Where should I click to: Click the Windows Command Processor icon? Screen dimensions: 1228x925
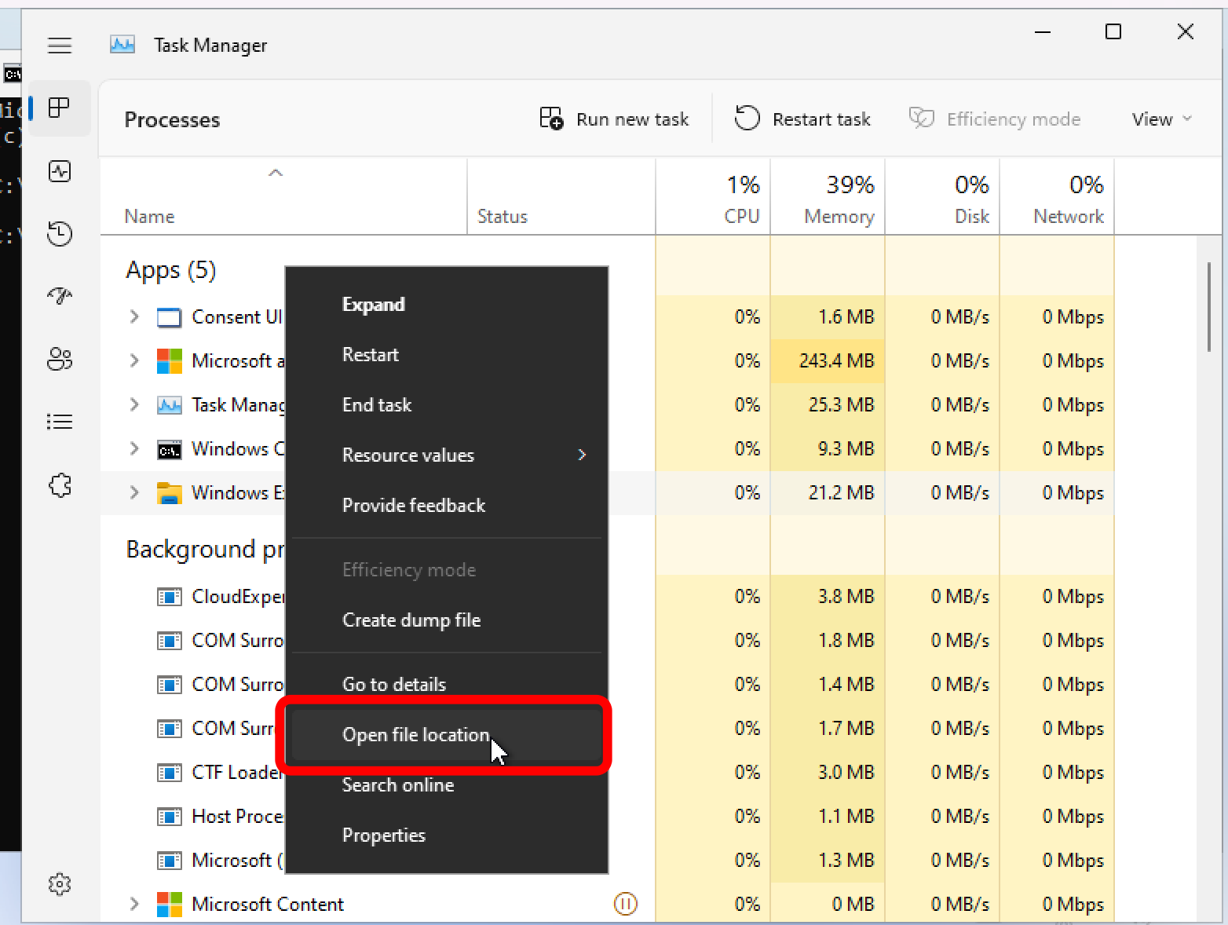point(169,450)
